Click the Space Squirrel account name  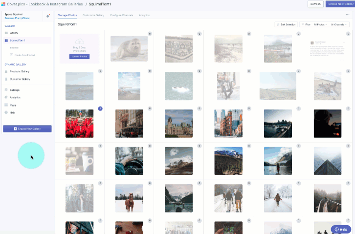[x=13, y=14]
